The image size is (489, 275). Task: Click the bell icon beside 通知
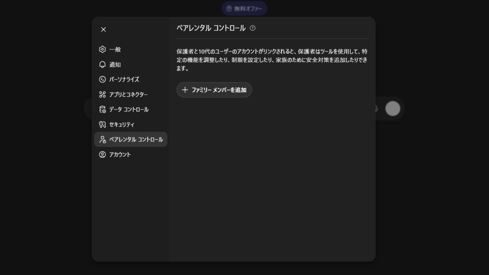click(x=102, y=64)
